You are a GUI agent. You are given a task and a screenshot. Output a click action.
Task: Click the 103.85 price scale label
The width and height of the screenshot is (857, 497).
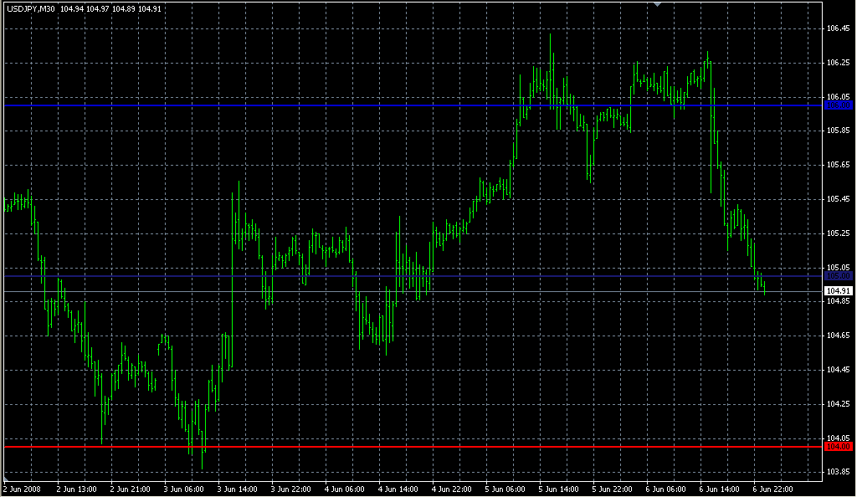point(838,472)
